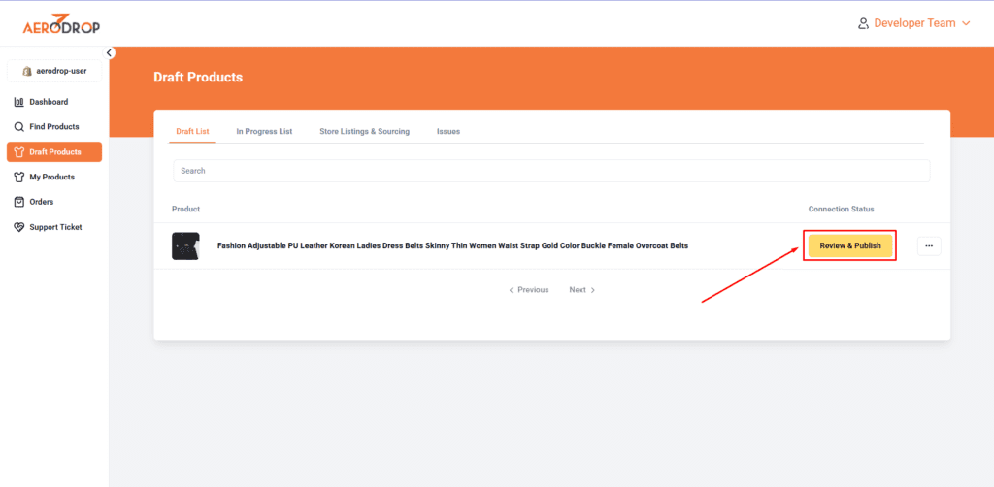The width and height of the screenshot is (994, 487).
Task: Go to the Previous page
Action: (x=529, y=290)
